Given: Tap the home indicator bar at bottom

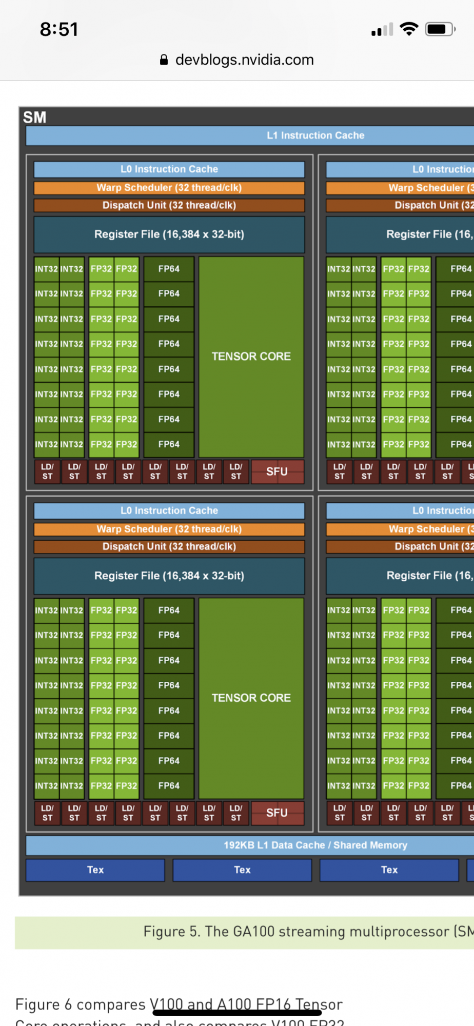Looking at the screenshot, I should click(x=237, y=1013).
